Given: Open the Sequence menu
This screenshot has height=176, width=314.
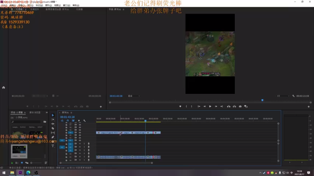Looking at the screenshot, I should pyautogui.click(x=30, y=5).
